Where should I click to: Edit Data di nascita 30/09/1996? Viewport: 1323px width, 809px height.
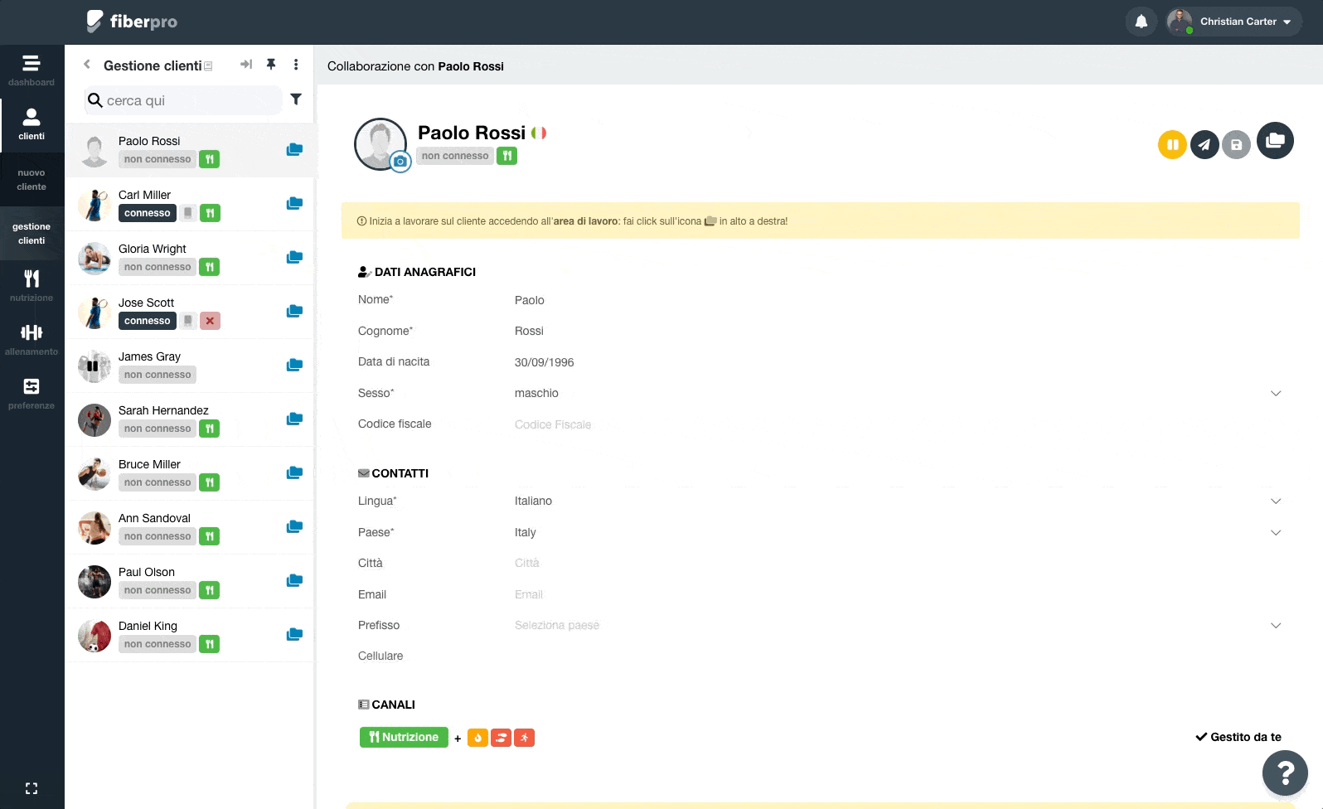[898, 362]
